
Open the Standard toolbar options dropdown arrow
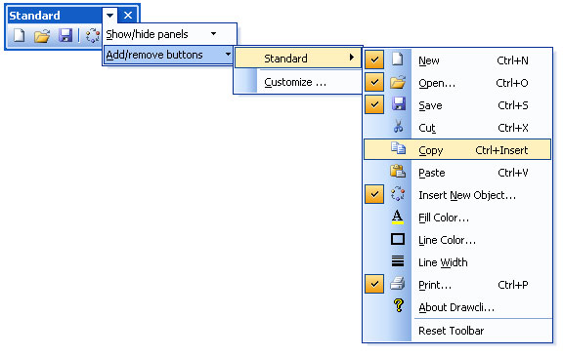point(109,16)
